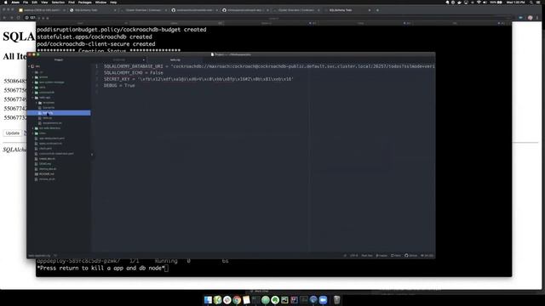Open the Selection menu
The width and height of the screenshot is (545, 306).
click(x=58, y=2)
